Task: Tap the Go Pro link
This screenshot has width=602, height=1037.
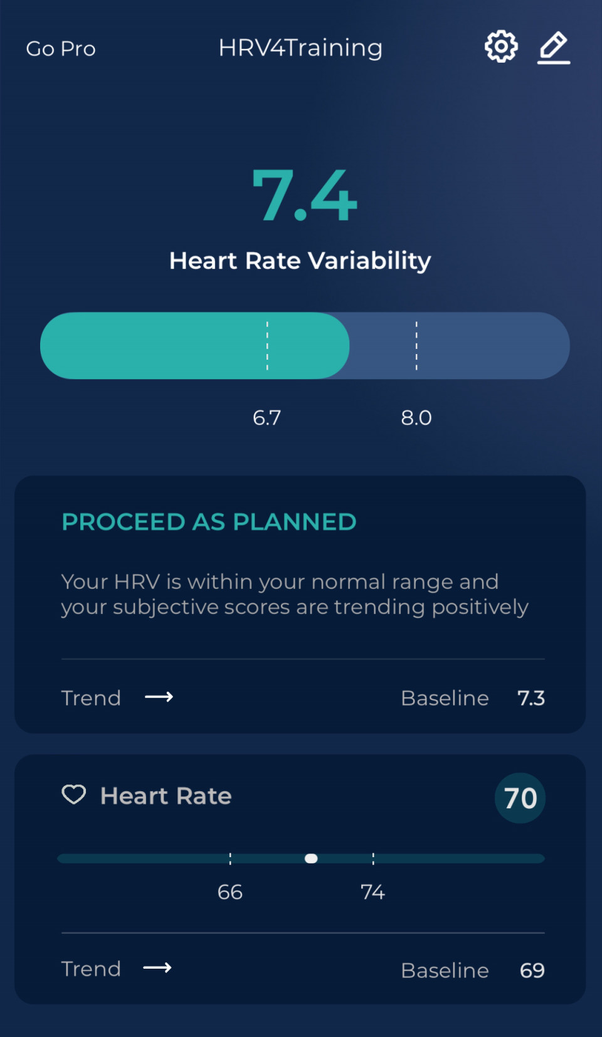Action: click(x=61, y=48)
